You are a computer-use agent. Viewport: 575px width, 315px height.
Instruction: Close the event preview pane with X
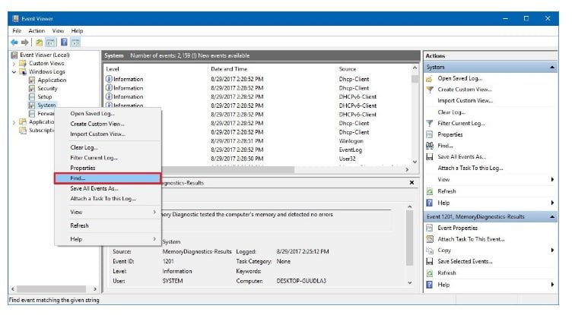tap(411, 183)
